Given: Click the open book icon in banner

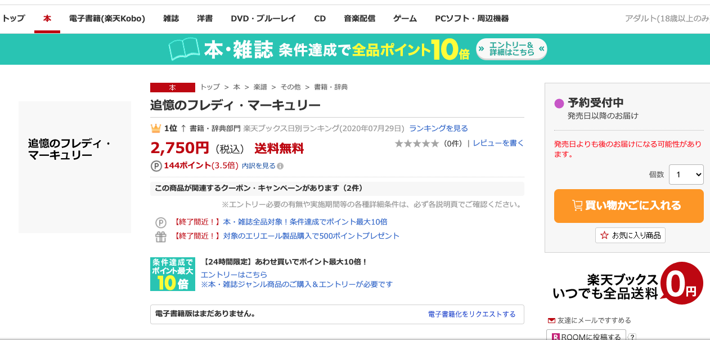Looking at the screenshot, I should coord(184,50).
